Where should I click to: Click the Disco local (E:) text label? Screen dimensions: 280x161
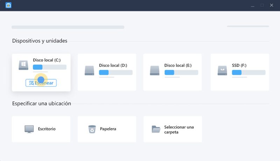[x=178, y=65]
